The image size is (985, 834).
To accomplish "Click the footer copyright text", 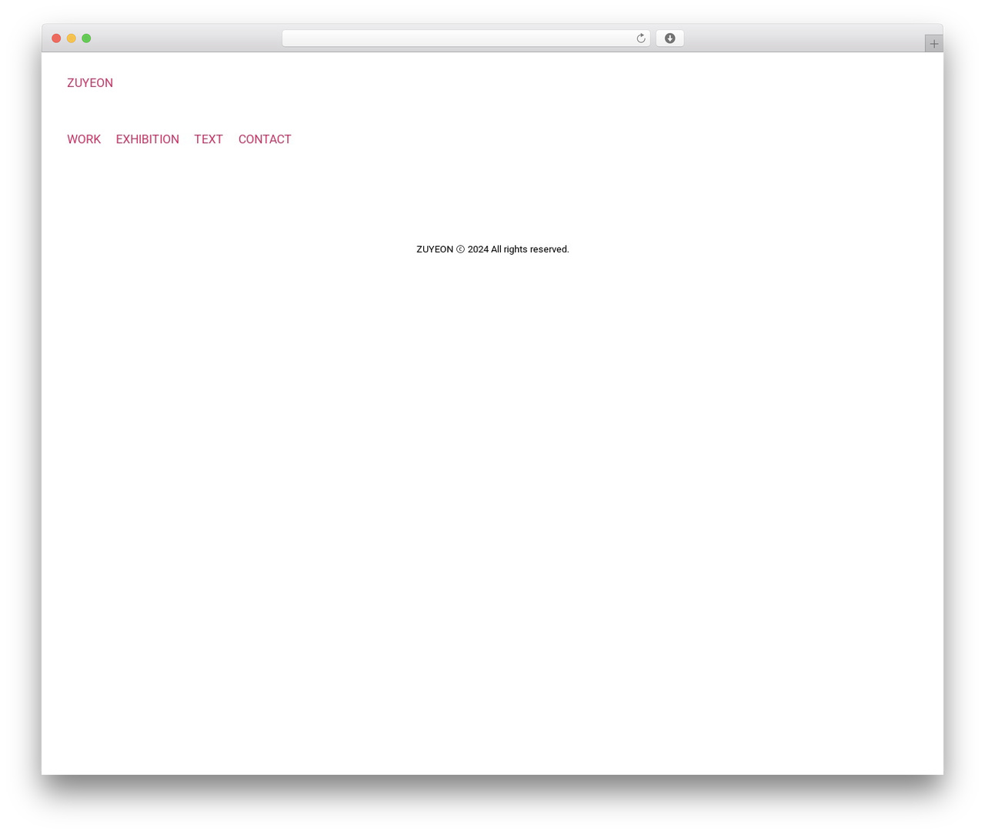I will [492, 249].
